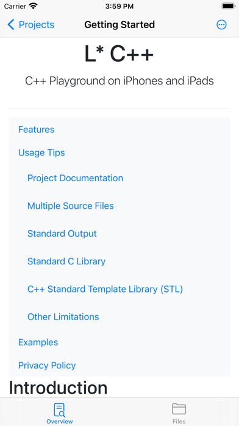239x426 pixels.
Task: Select the Overview document icon
Action: point(60,409)
